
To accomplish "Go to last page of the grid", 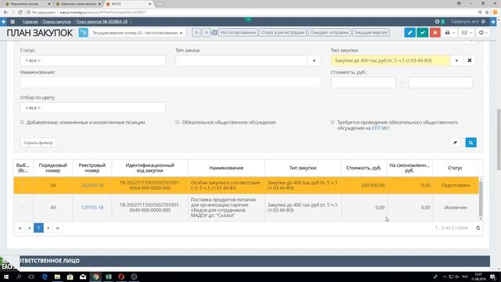I will (57, 228).
